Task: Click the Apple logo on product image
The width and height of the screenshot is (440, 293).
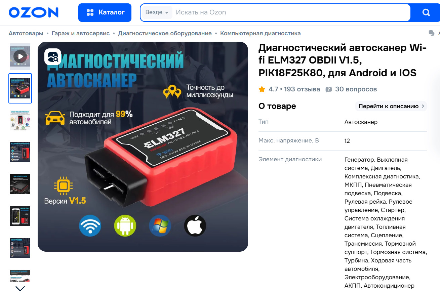Action: point(195,226)
